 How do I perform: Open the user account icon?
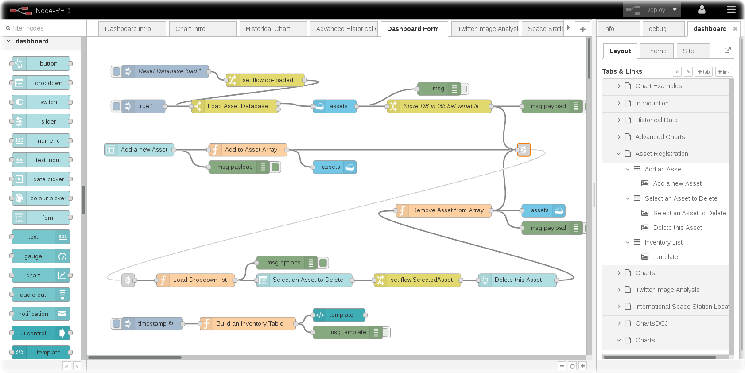tap(702, 9)
